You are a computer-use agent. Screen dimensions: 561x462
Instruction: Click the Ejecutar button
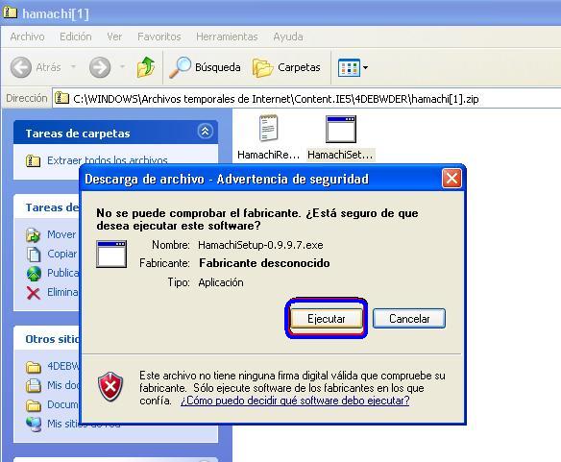coord(327,319)
